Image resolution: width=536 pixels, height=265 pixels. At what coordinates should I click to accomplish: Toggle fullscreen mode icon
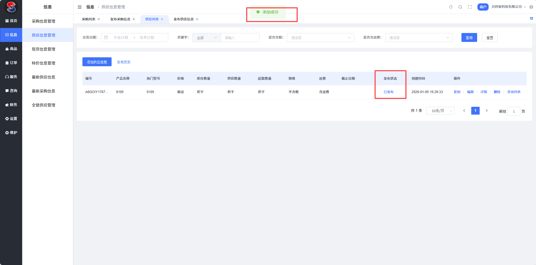(x=470, y=7)
